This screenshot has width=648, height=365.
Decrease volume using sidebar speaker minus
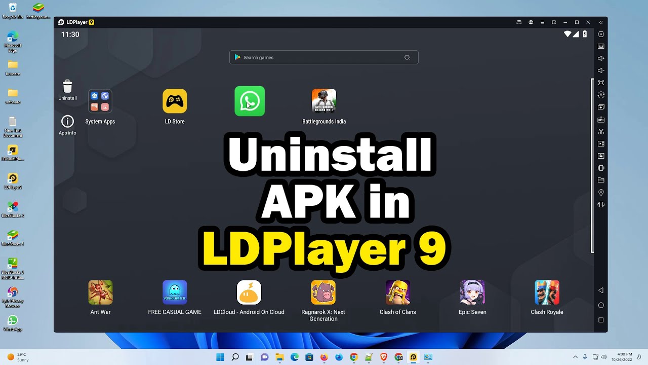click(601, 70)
